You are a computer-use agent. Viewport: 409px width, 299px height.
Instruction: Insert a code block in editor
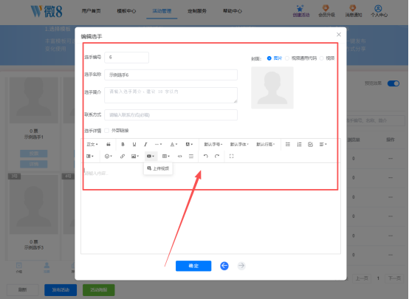(x=179, y=157)
